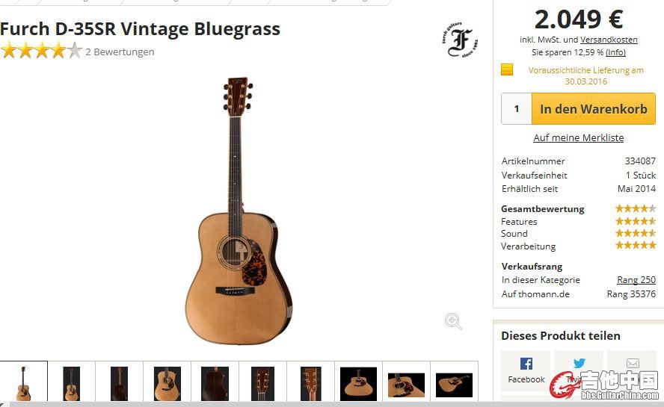Open the savings (Info) link
Image resolution: width=664 pixels, height=407 pixels.
point(615,52)
